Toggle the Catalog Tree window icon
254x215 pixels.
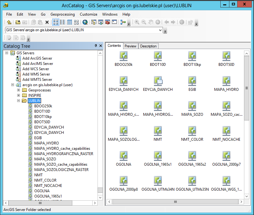coord(94,22)
